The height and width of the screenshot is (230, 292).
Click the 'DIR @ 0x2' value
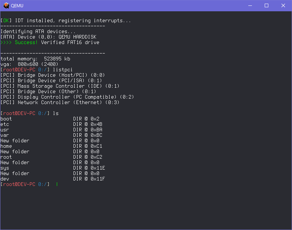[86, 119]
